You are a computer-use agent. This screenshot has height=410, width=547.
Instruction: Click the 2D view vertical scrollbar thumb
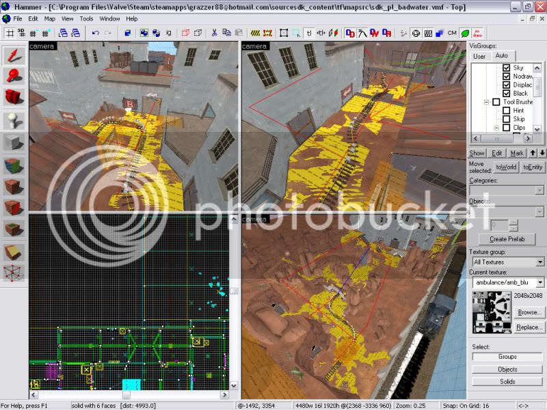coord(234,291)
